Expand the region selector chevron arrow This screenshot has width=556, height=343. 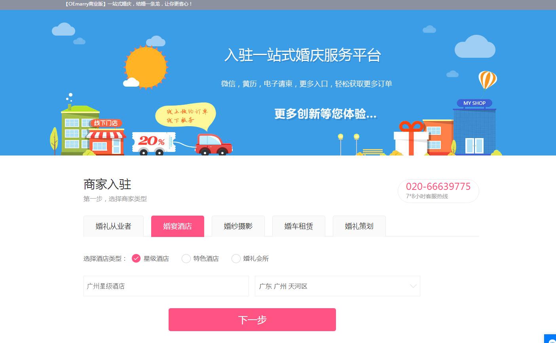pos(413,286)
